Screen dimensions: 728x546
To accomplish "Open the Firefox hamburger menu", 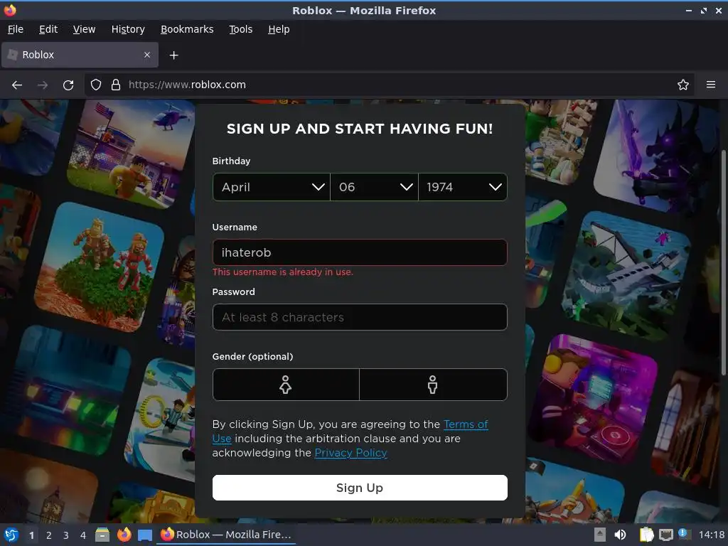I will [711, 85].
